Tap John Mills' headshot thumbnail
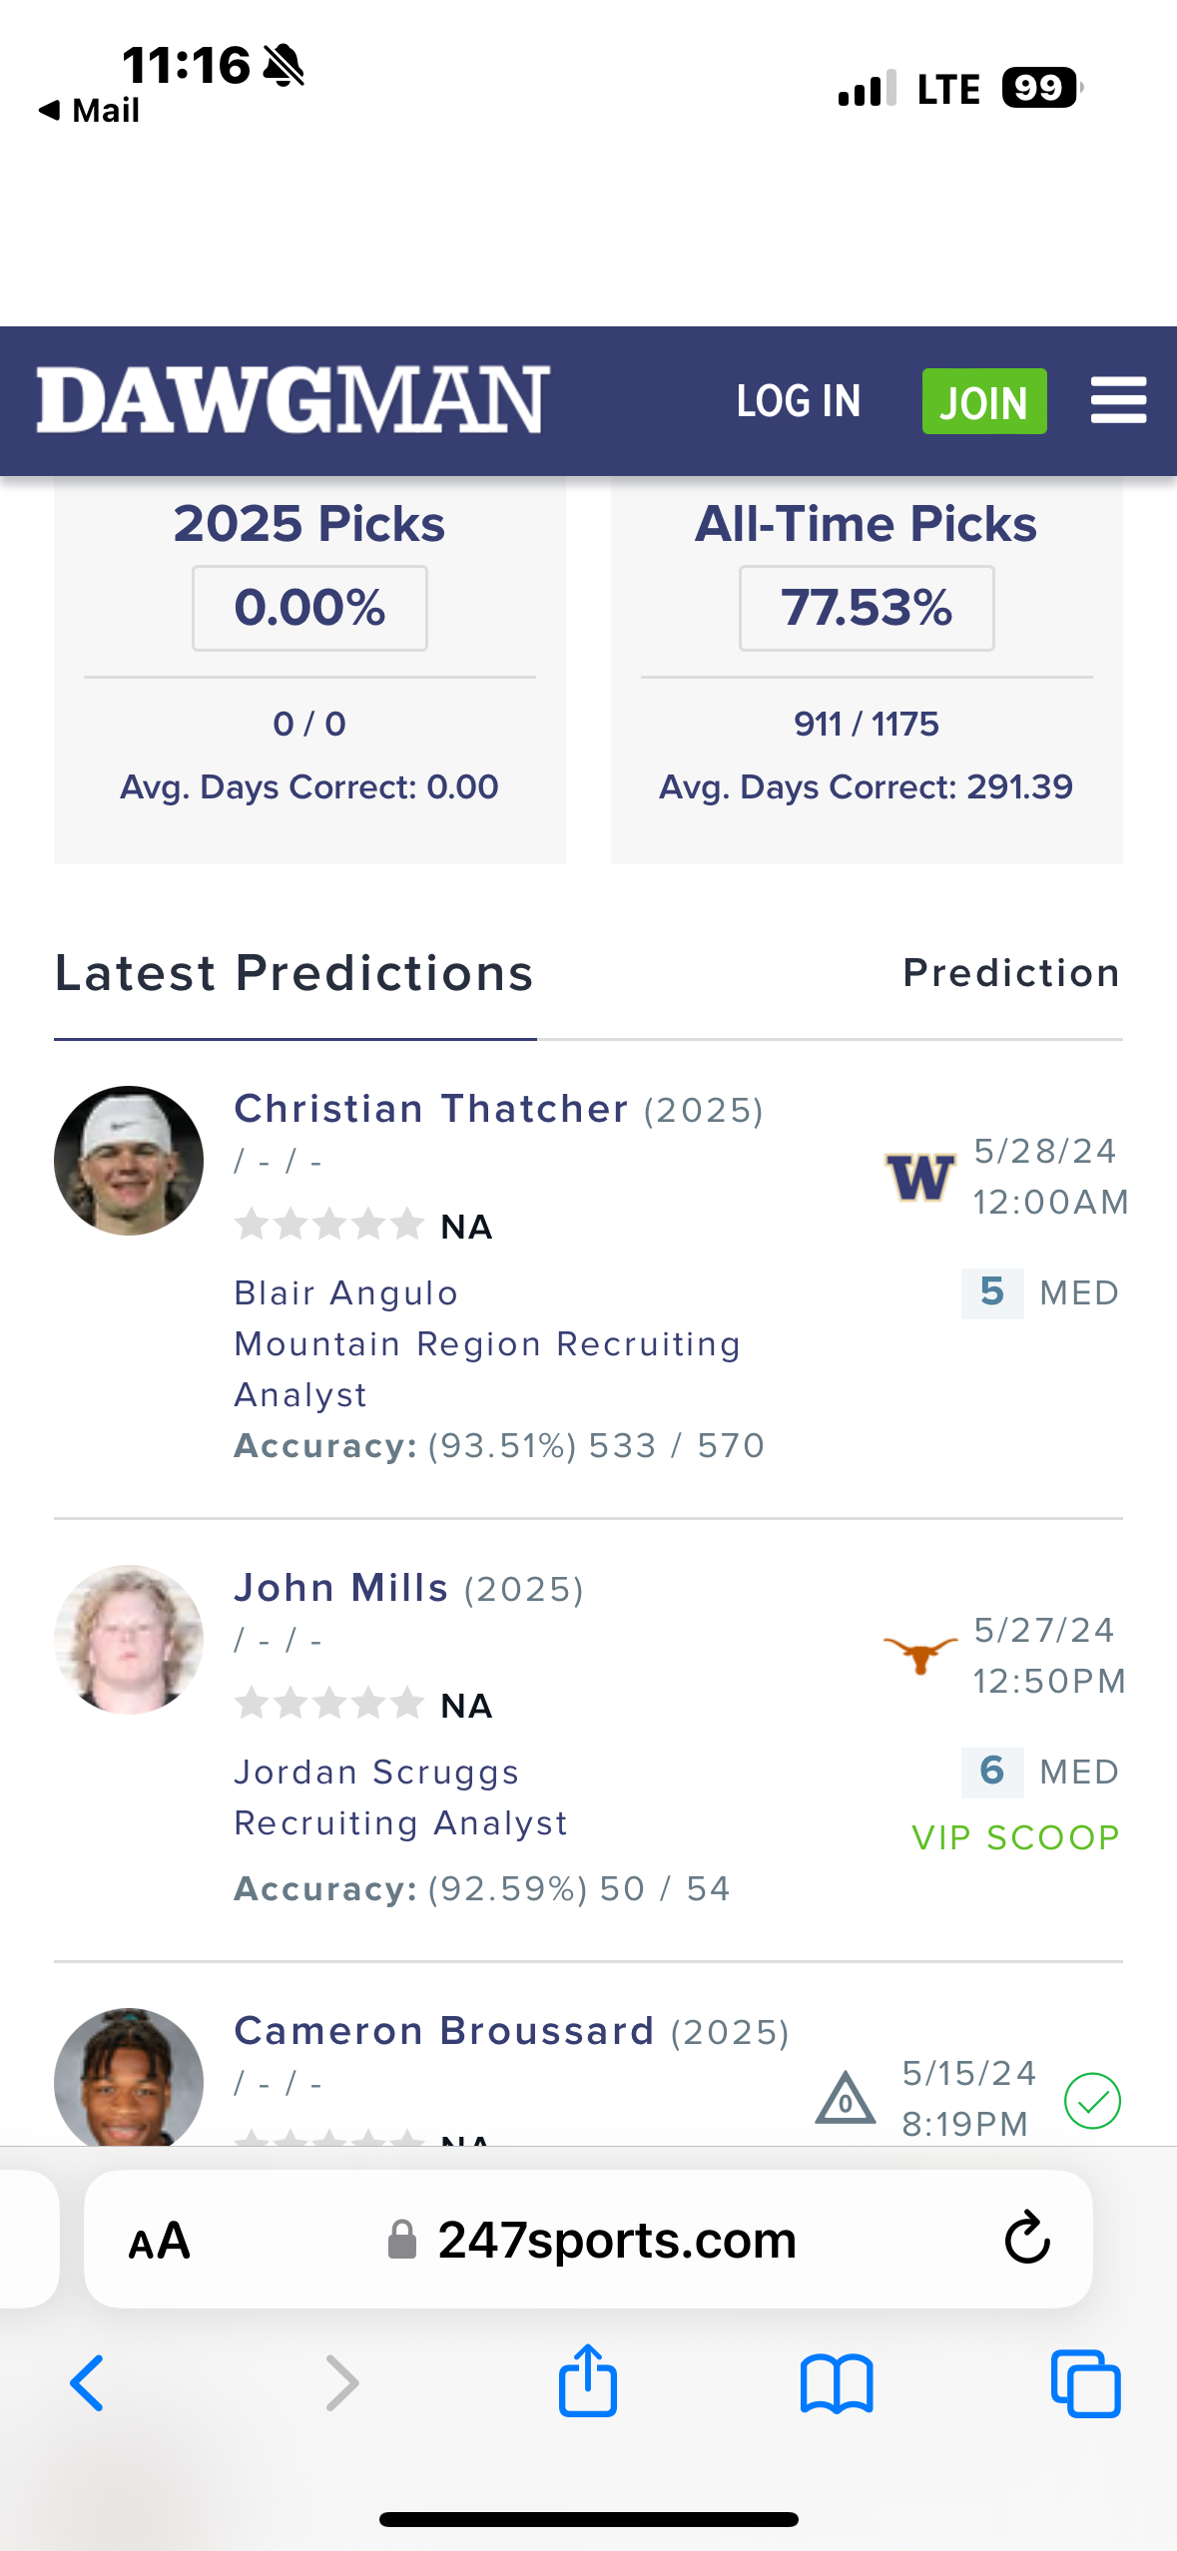Viewport: 1177px width, 2551px height. click(x=129, y=1639)
